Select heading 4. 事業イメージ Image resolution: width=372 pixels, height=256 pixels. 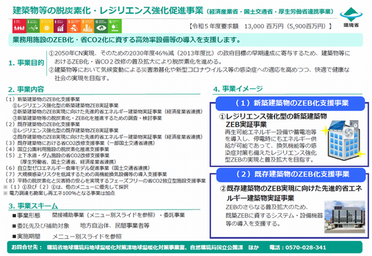[238, 89]
